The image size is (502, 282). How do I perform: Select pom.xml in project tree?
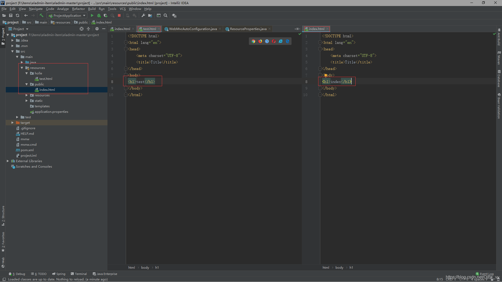pos(27,150)
